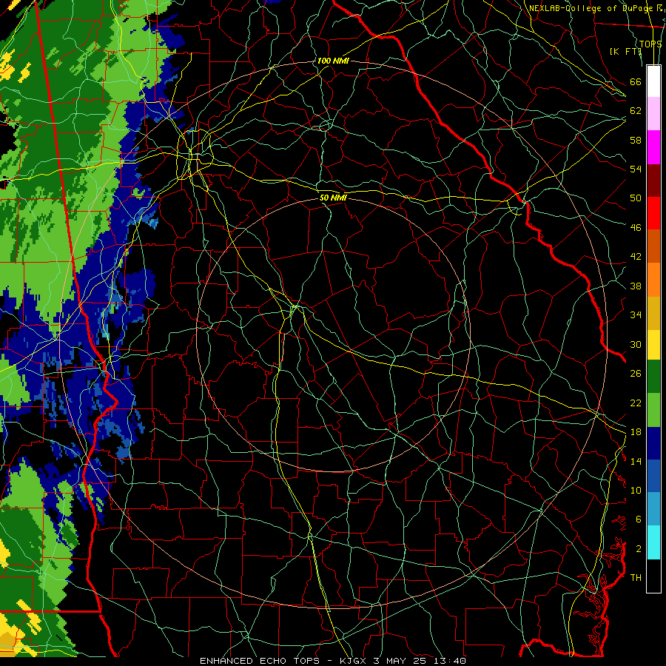Select the legend value 30

636,344
